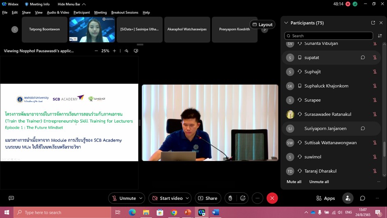Toggle Start video button
Screen dimensions: 387x218
pyautogui.click(x=167, y=198)
